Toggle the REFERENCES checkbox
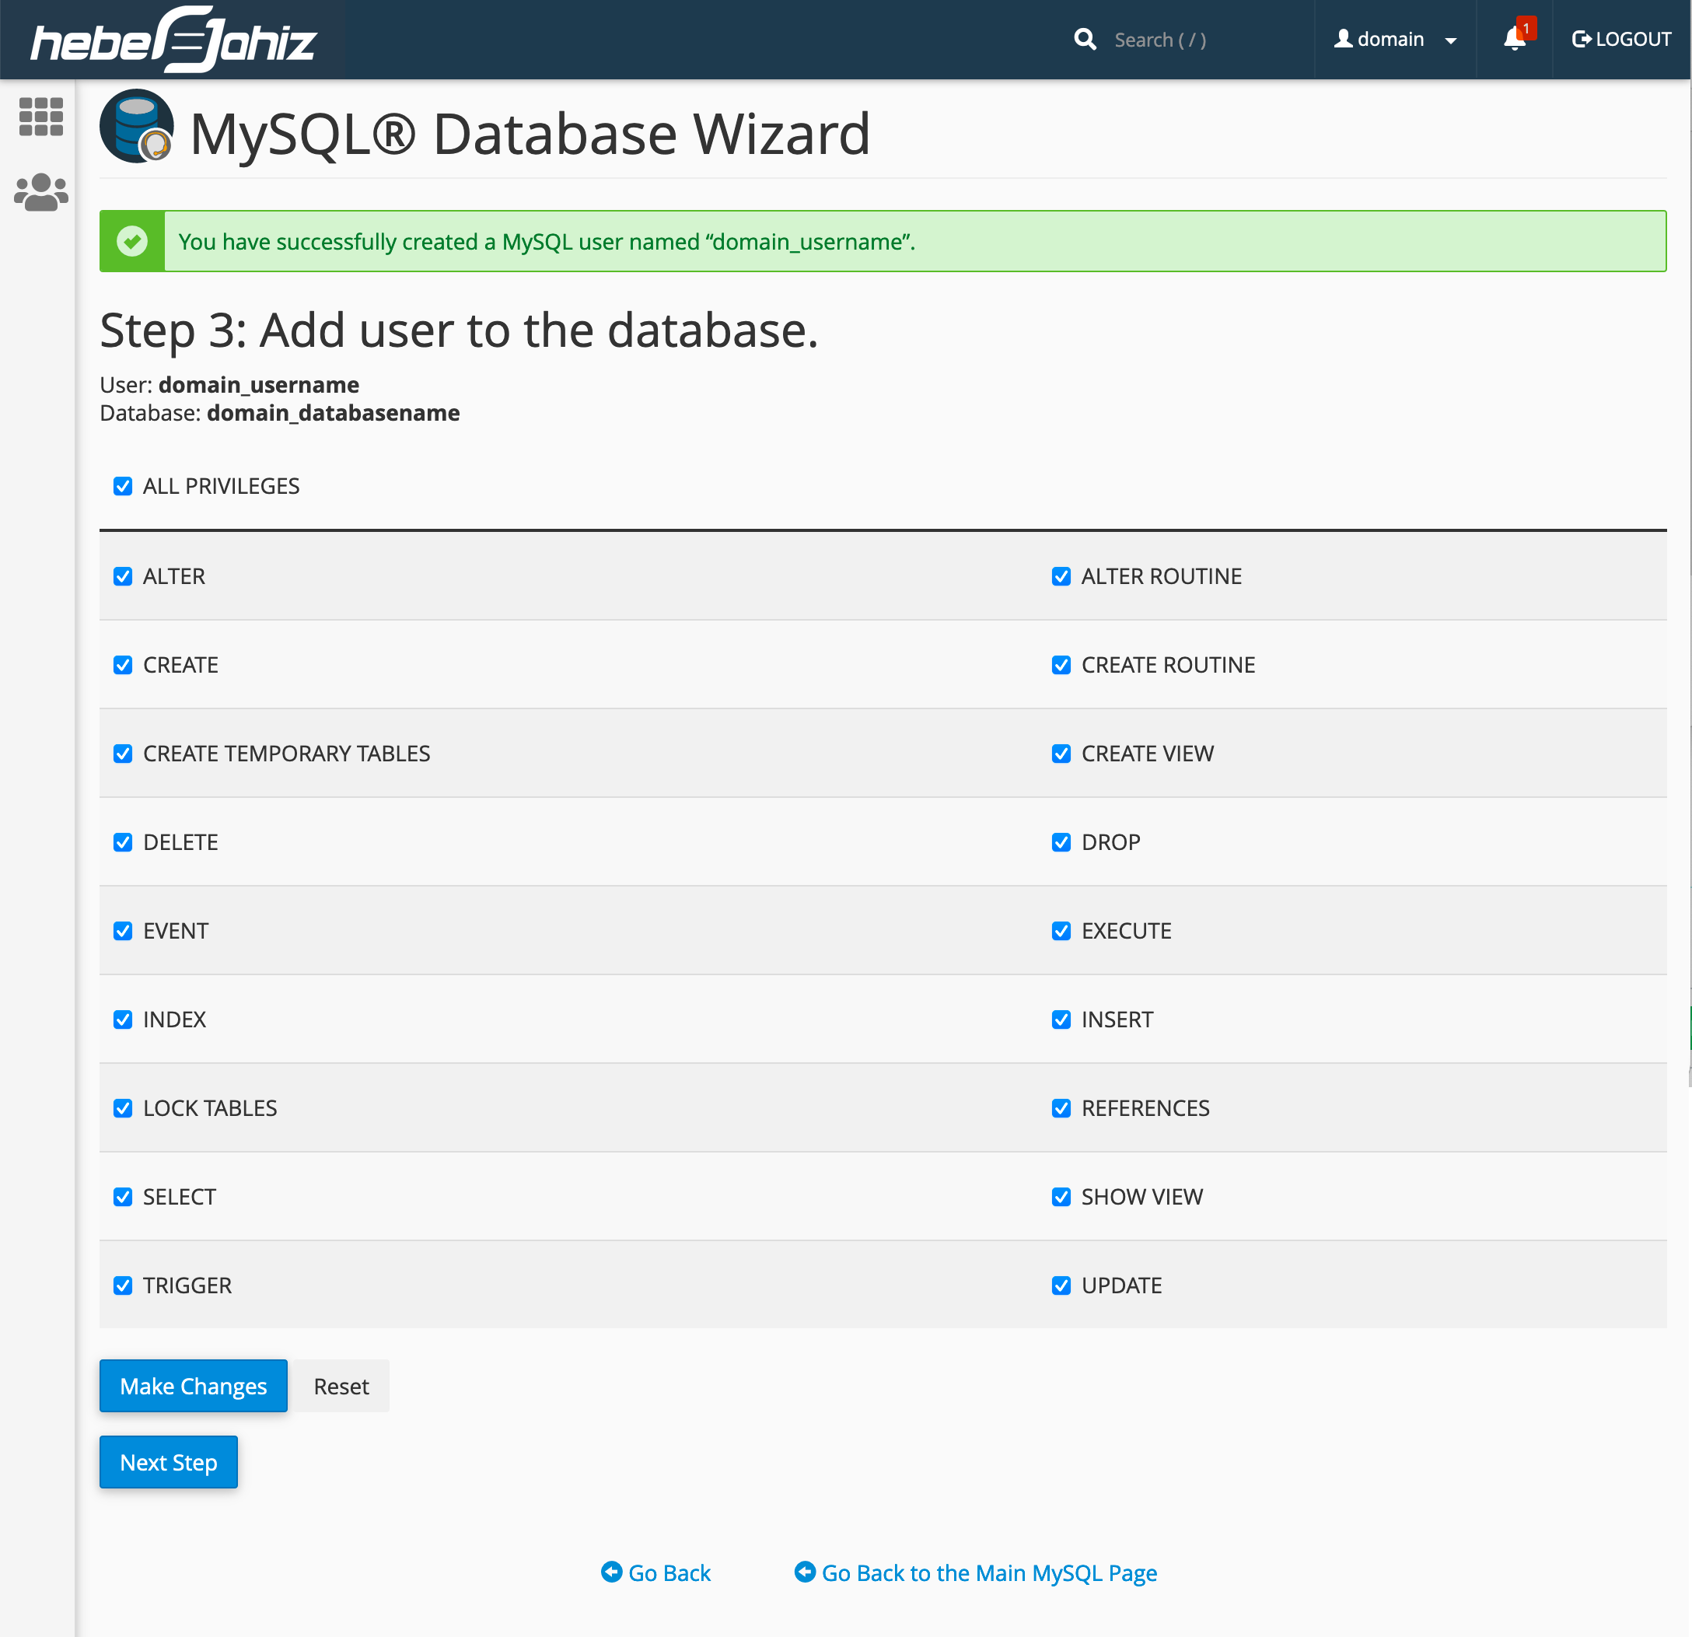Screen dimensions: 1692x1637 click(1061, 1107)
